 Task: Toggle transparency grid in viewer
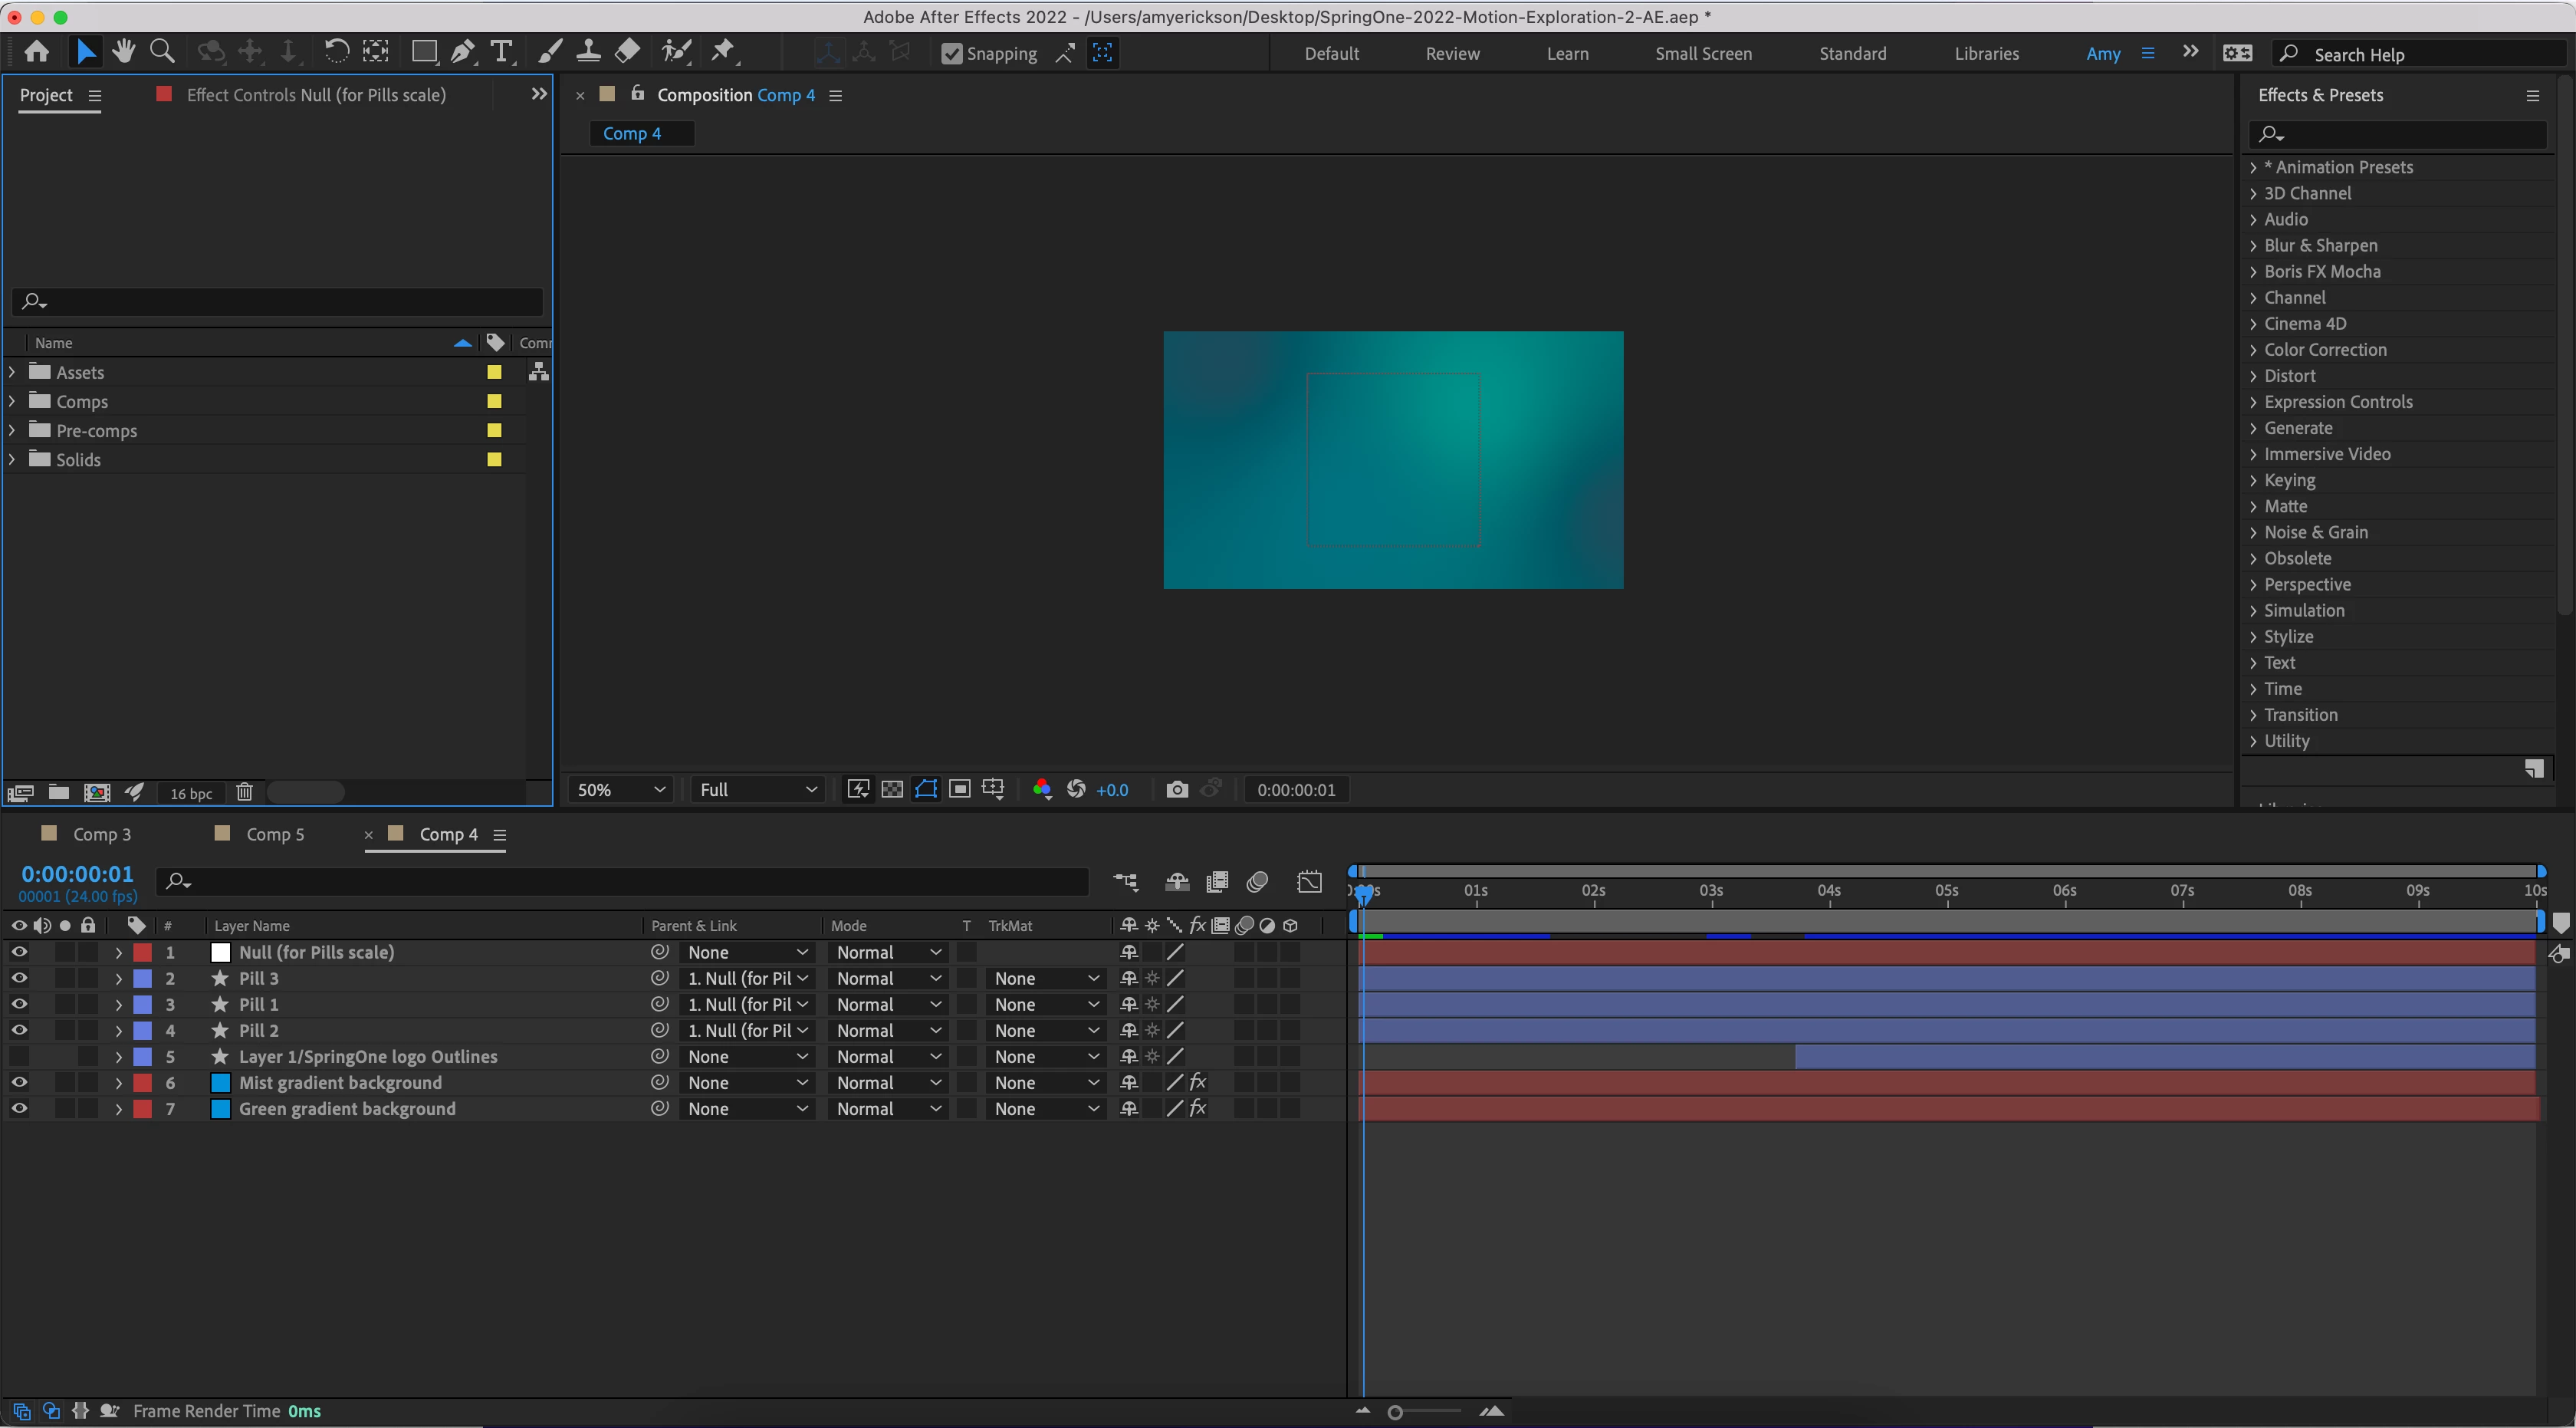click(x=892, y=790)
